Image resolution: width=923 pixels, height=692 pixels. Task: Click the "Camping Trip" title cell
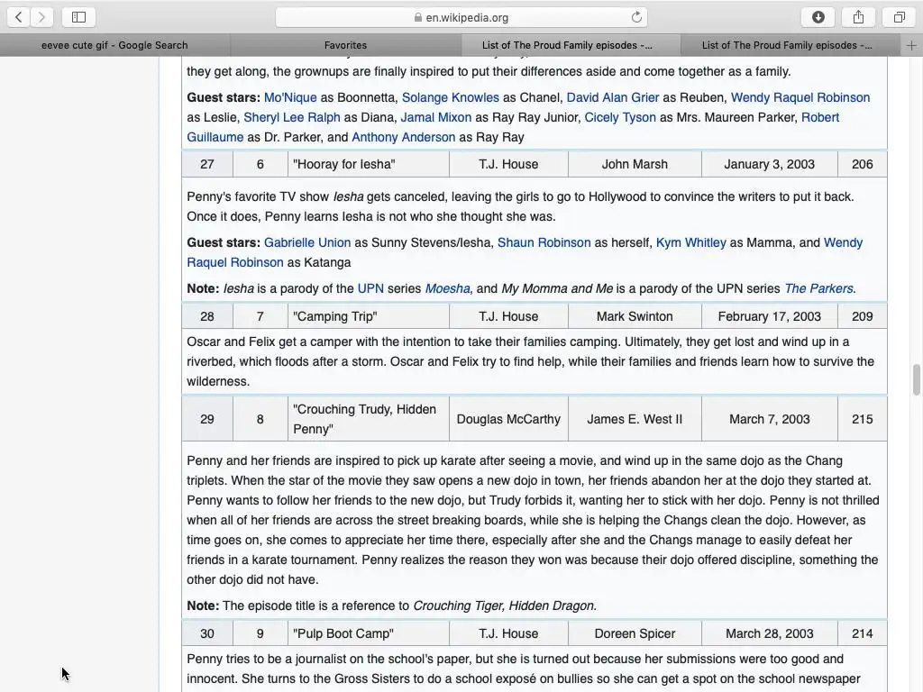click(x=369, y=316)
